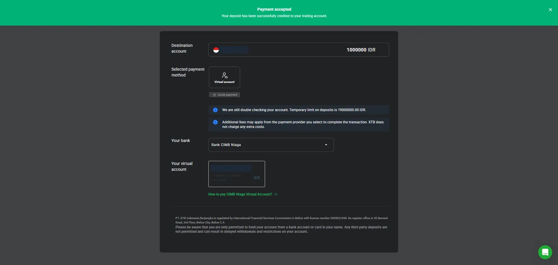Image resolution: width=558 pixels, height=265 pixels.
Task: Click the IDR currency label in virtual account box
Action: pyautogui.click(x=257, y=178)
